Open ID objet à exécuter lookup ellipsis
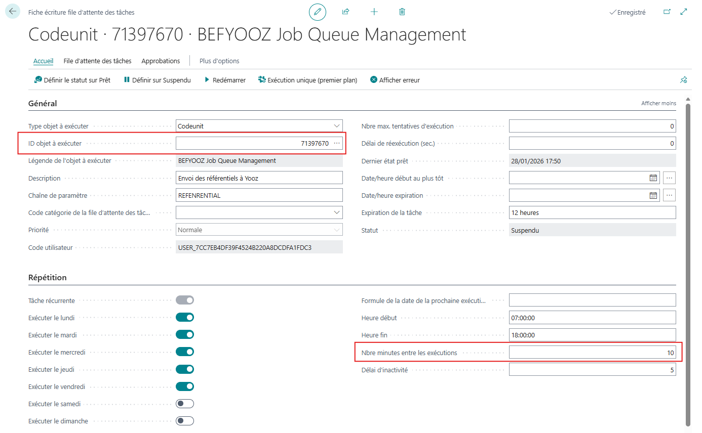Screen dimensions: 702x433 tap(337, 143)
